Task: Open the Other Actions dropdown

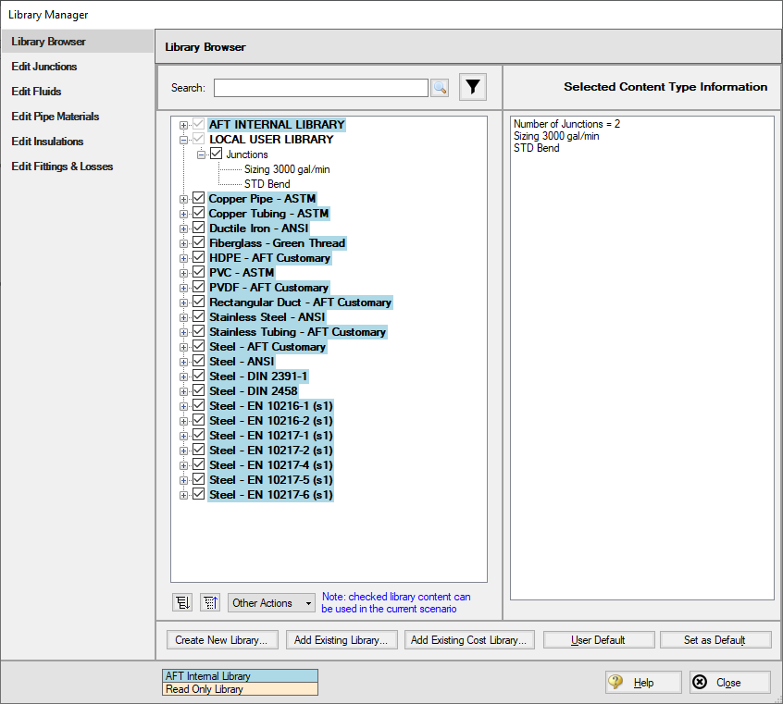Action: (x=270, y=602)
